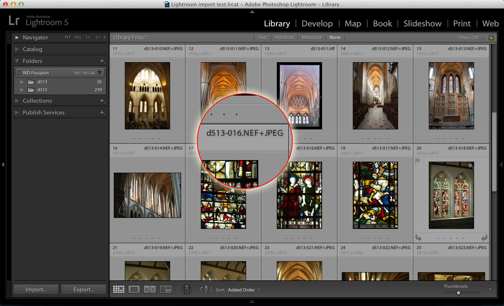Reverse sort direction with A-Z icon
Viewport: 504px width, 306px height.
tap(206, 289)
